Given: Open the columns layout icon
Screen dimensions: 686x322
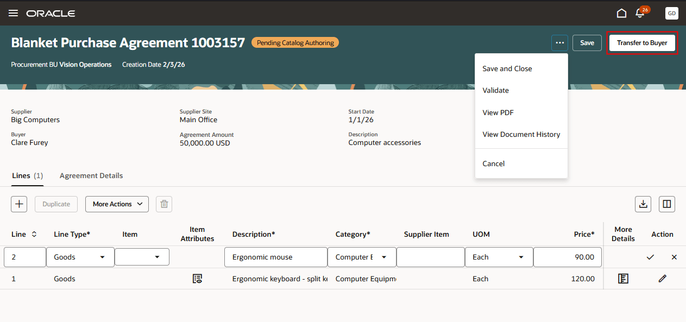Looking at the screenshot, I should 667,204.
